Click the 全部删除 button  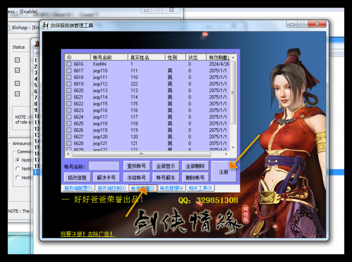click(195, 166)
